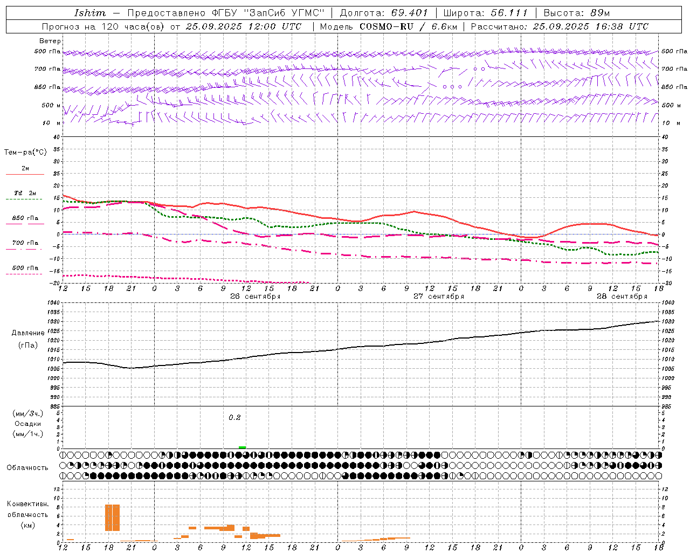The image size is (690, 552).
Task: Click the date label '27 сентября'
Action: click(x=439, y=296)
